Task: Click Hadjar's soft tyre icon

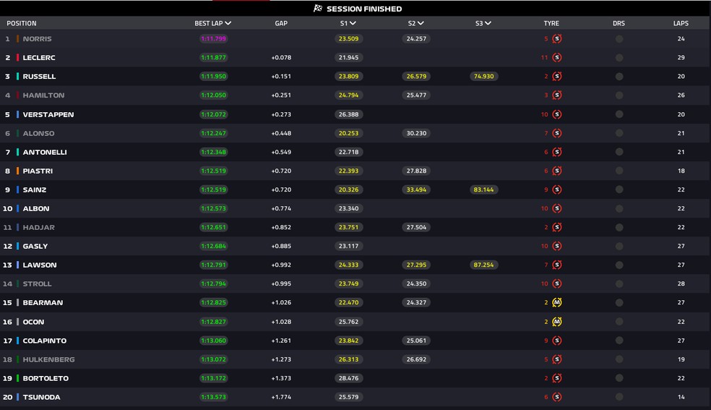Action: tap(557, 227)
